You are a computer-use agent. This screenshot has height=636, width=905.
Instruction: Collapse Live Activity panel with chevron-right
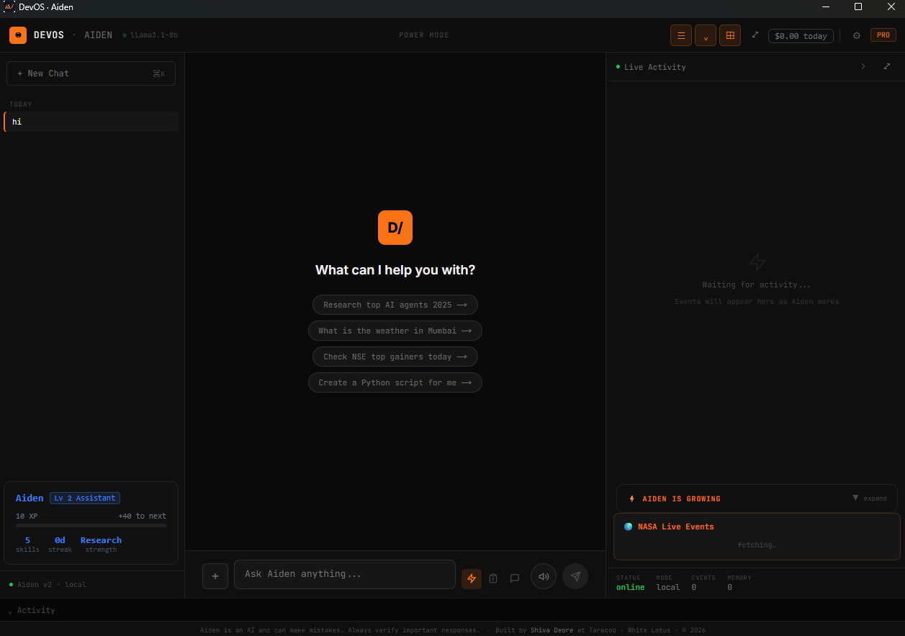[x=863, y=66]
